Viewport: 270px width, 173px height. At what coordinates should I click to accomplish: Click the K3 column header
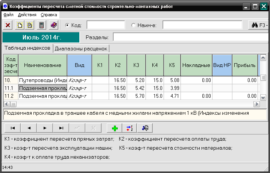pos(136,65)
